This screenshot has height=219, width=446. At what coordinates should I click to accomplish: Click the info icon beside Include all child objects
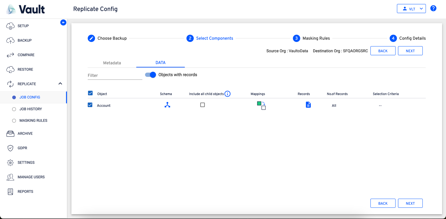pyautogui.click(x=228, y=94)
